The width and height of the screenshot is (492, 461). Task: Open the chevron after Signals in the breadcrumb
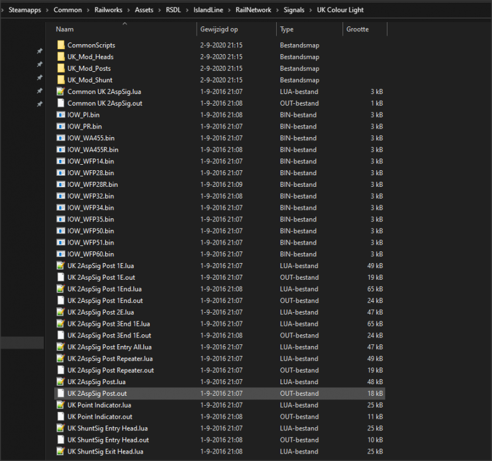(x=310, y=10)
